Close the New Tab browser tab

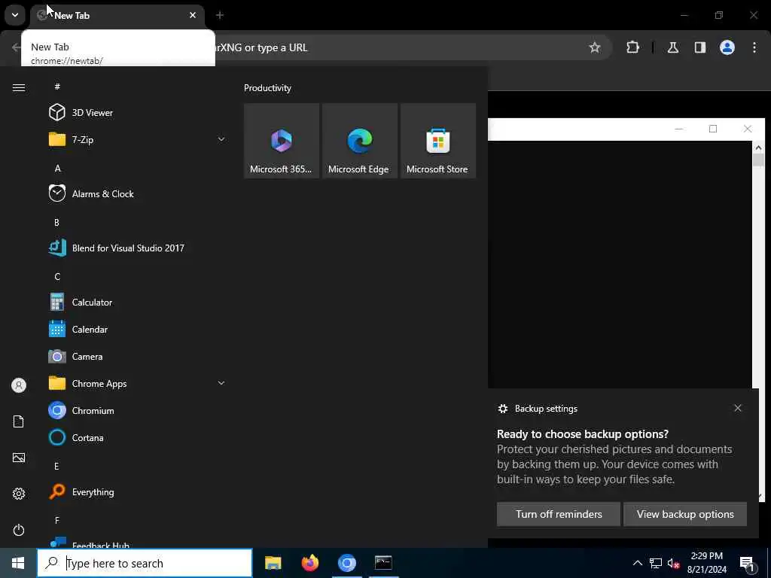pyautogui.click(x=193, y=15)
